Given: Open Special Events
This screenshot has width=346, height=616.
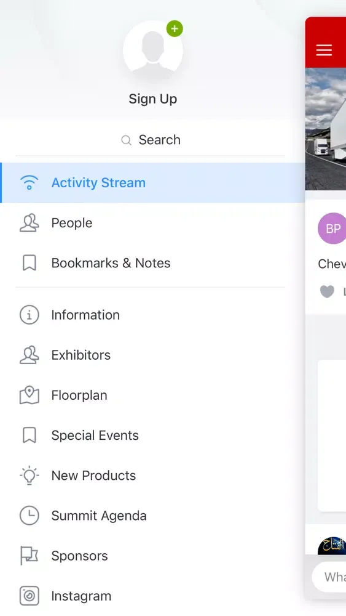Looking at the screenshot, I should 152,436.
